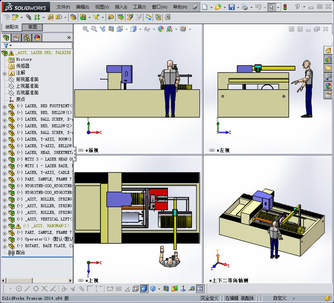Open the Custom Properties task pane icon
Viewport: 334px width, 303px height.
coord(328,94)
